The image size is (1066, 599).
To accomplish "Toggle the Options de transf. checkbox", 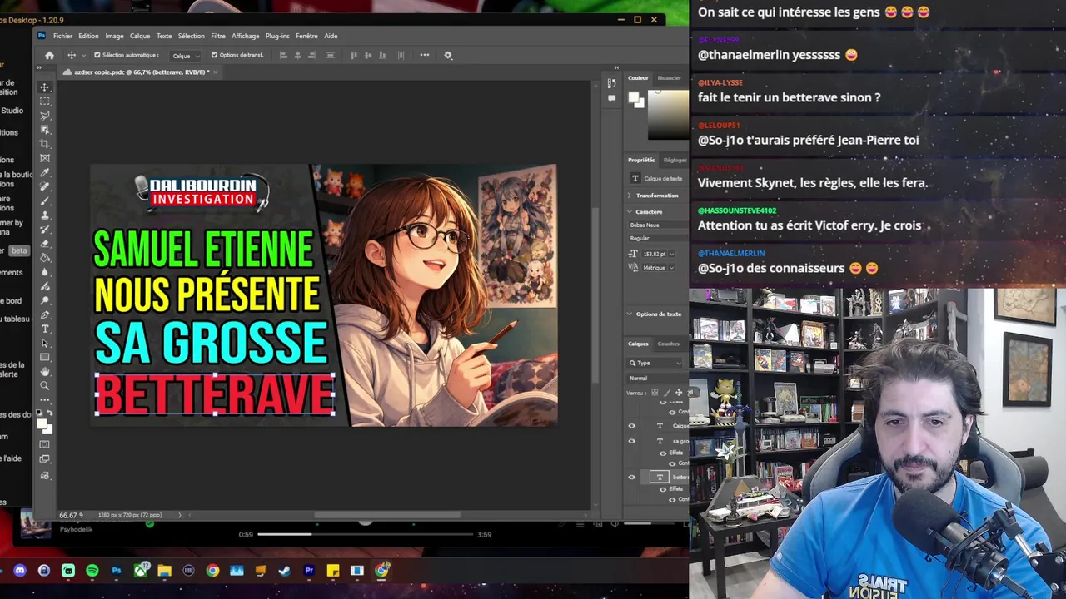I will click(214, 55).
